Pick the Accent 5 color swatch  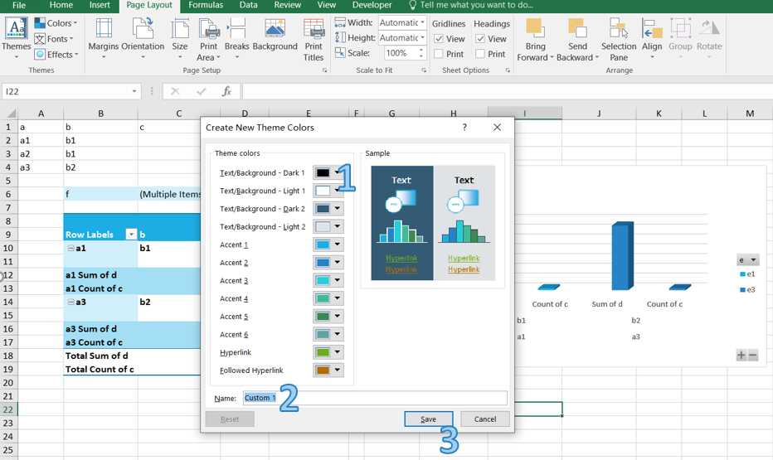[x=323, y=317]
